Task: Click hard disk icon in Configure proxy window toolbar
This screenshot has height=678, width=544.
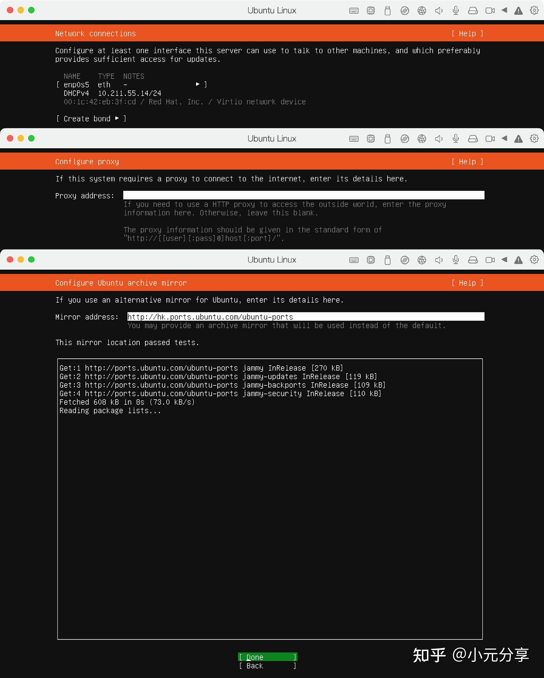Action: [x=473, y=139]
